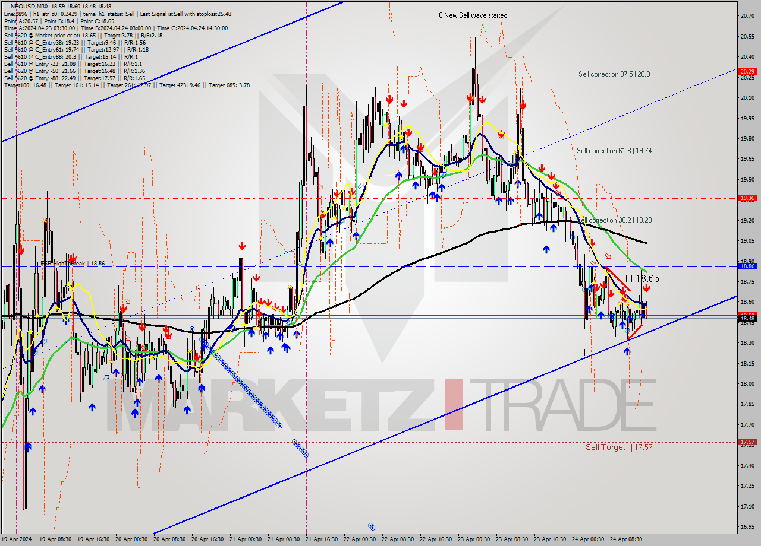Screen dimensions: 761x546
Task: Select the 'Time A:2024.04.23 03:30:00' entry
Action: (39, 28)
